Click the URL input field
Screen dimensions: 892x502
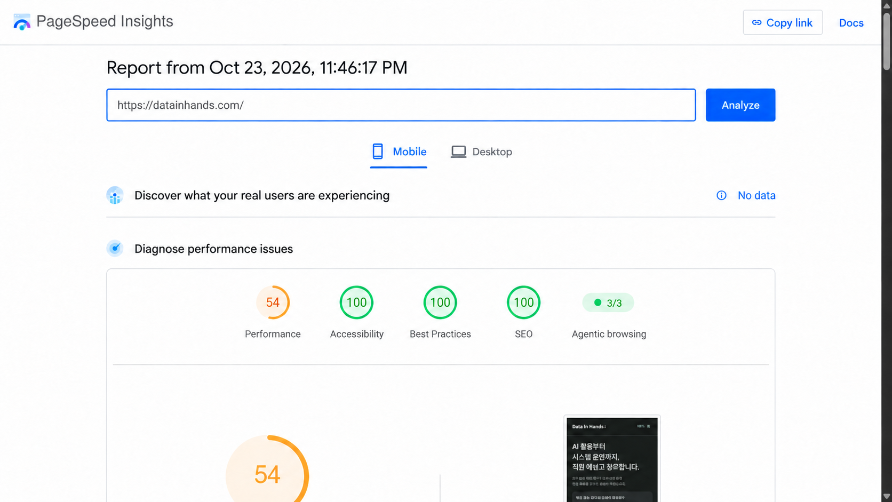pos(401,105)
